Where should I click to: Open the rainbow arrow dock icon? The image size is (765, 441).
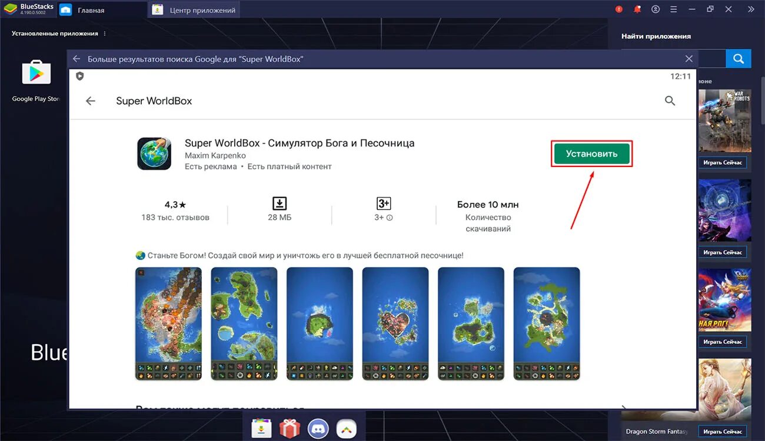tap(346, 428)
